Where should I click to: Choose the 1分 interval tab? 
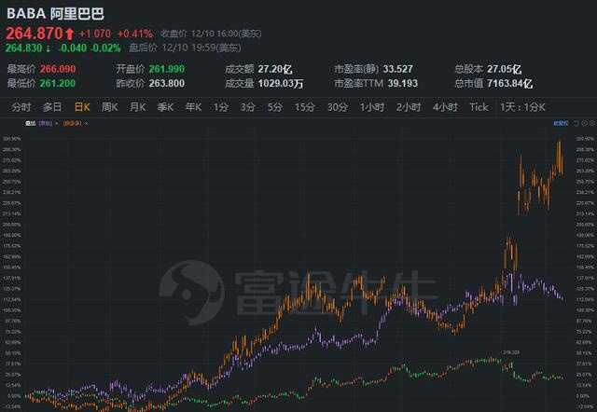click(221, 107)
